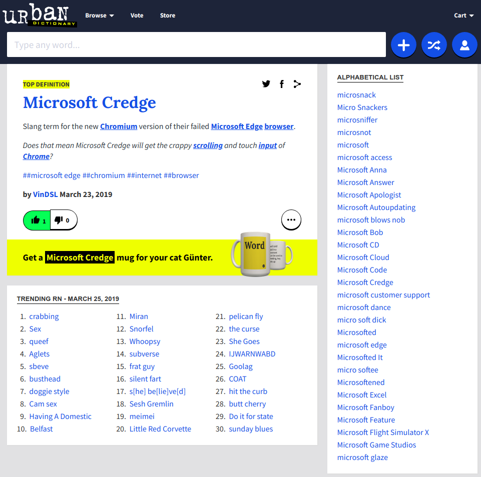Open the Vote page from navbar
This screenshot has width=481, height=477.
pos(137,15)
